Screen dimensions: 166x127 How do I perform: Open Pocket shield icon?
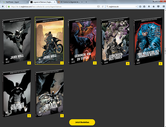click(x=158, y=6)
